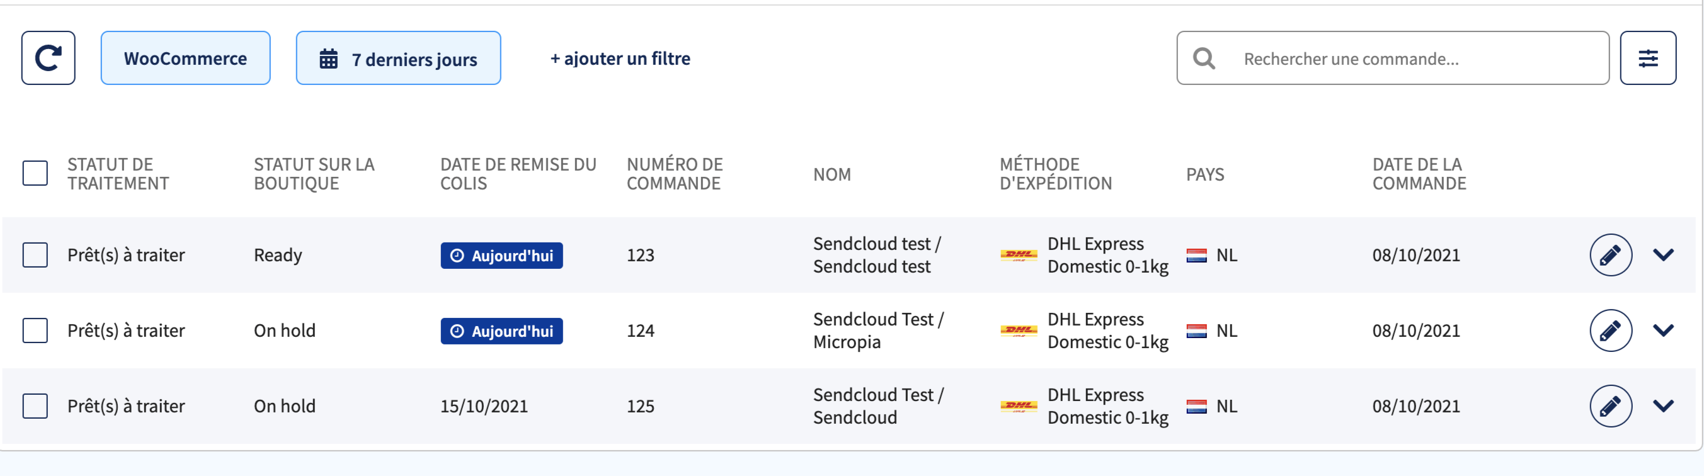Focus the Rechercher une commande field
This screenshot has height=476, width=1704.
1392,58
